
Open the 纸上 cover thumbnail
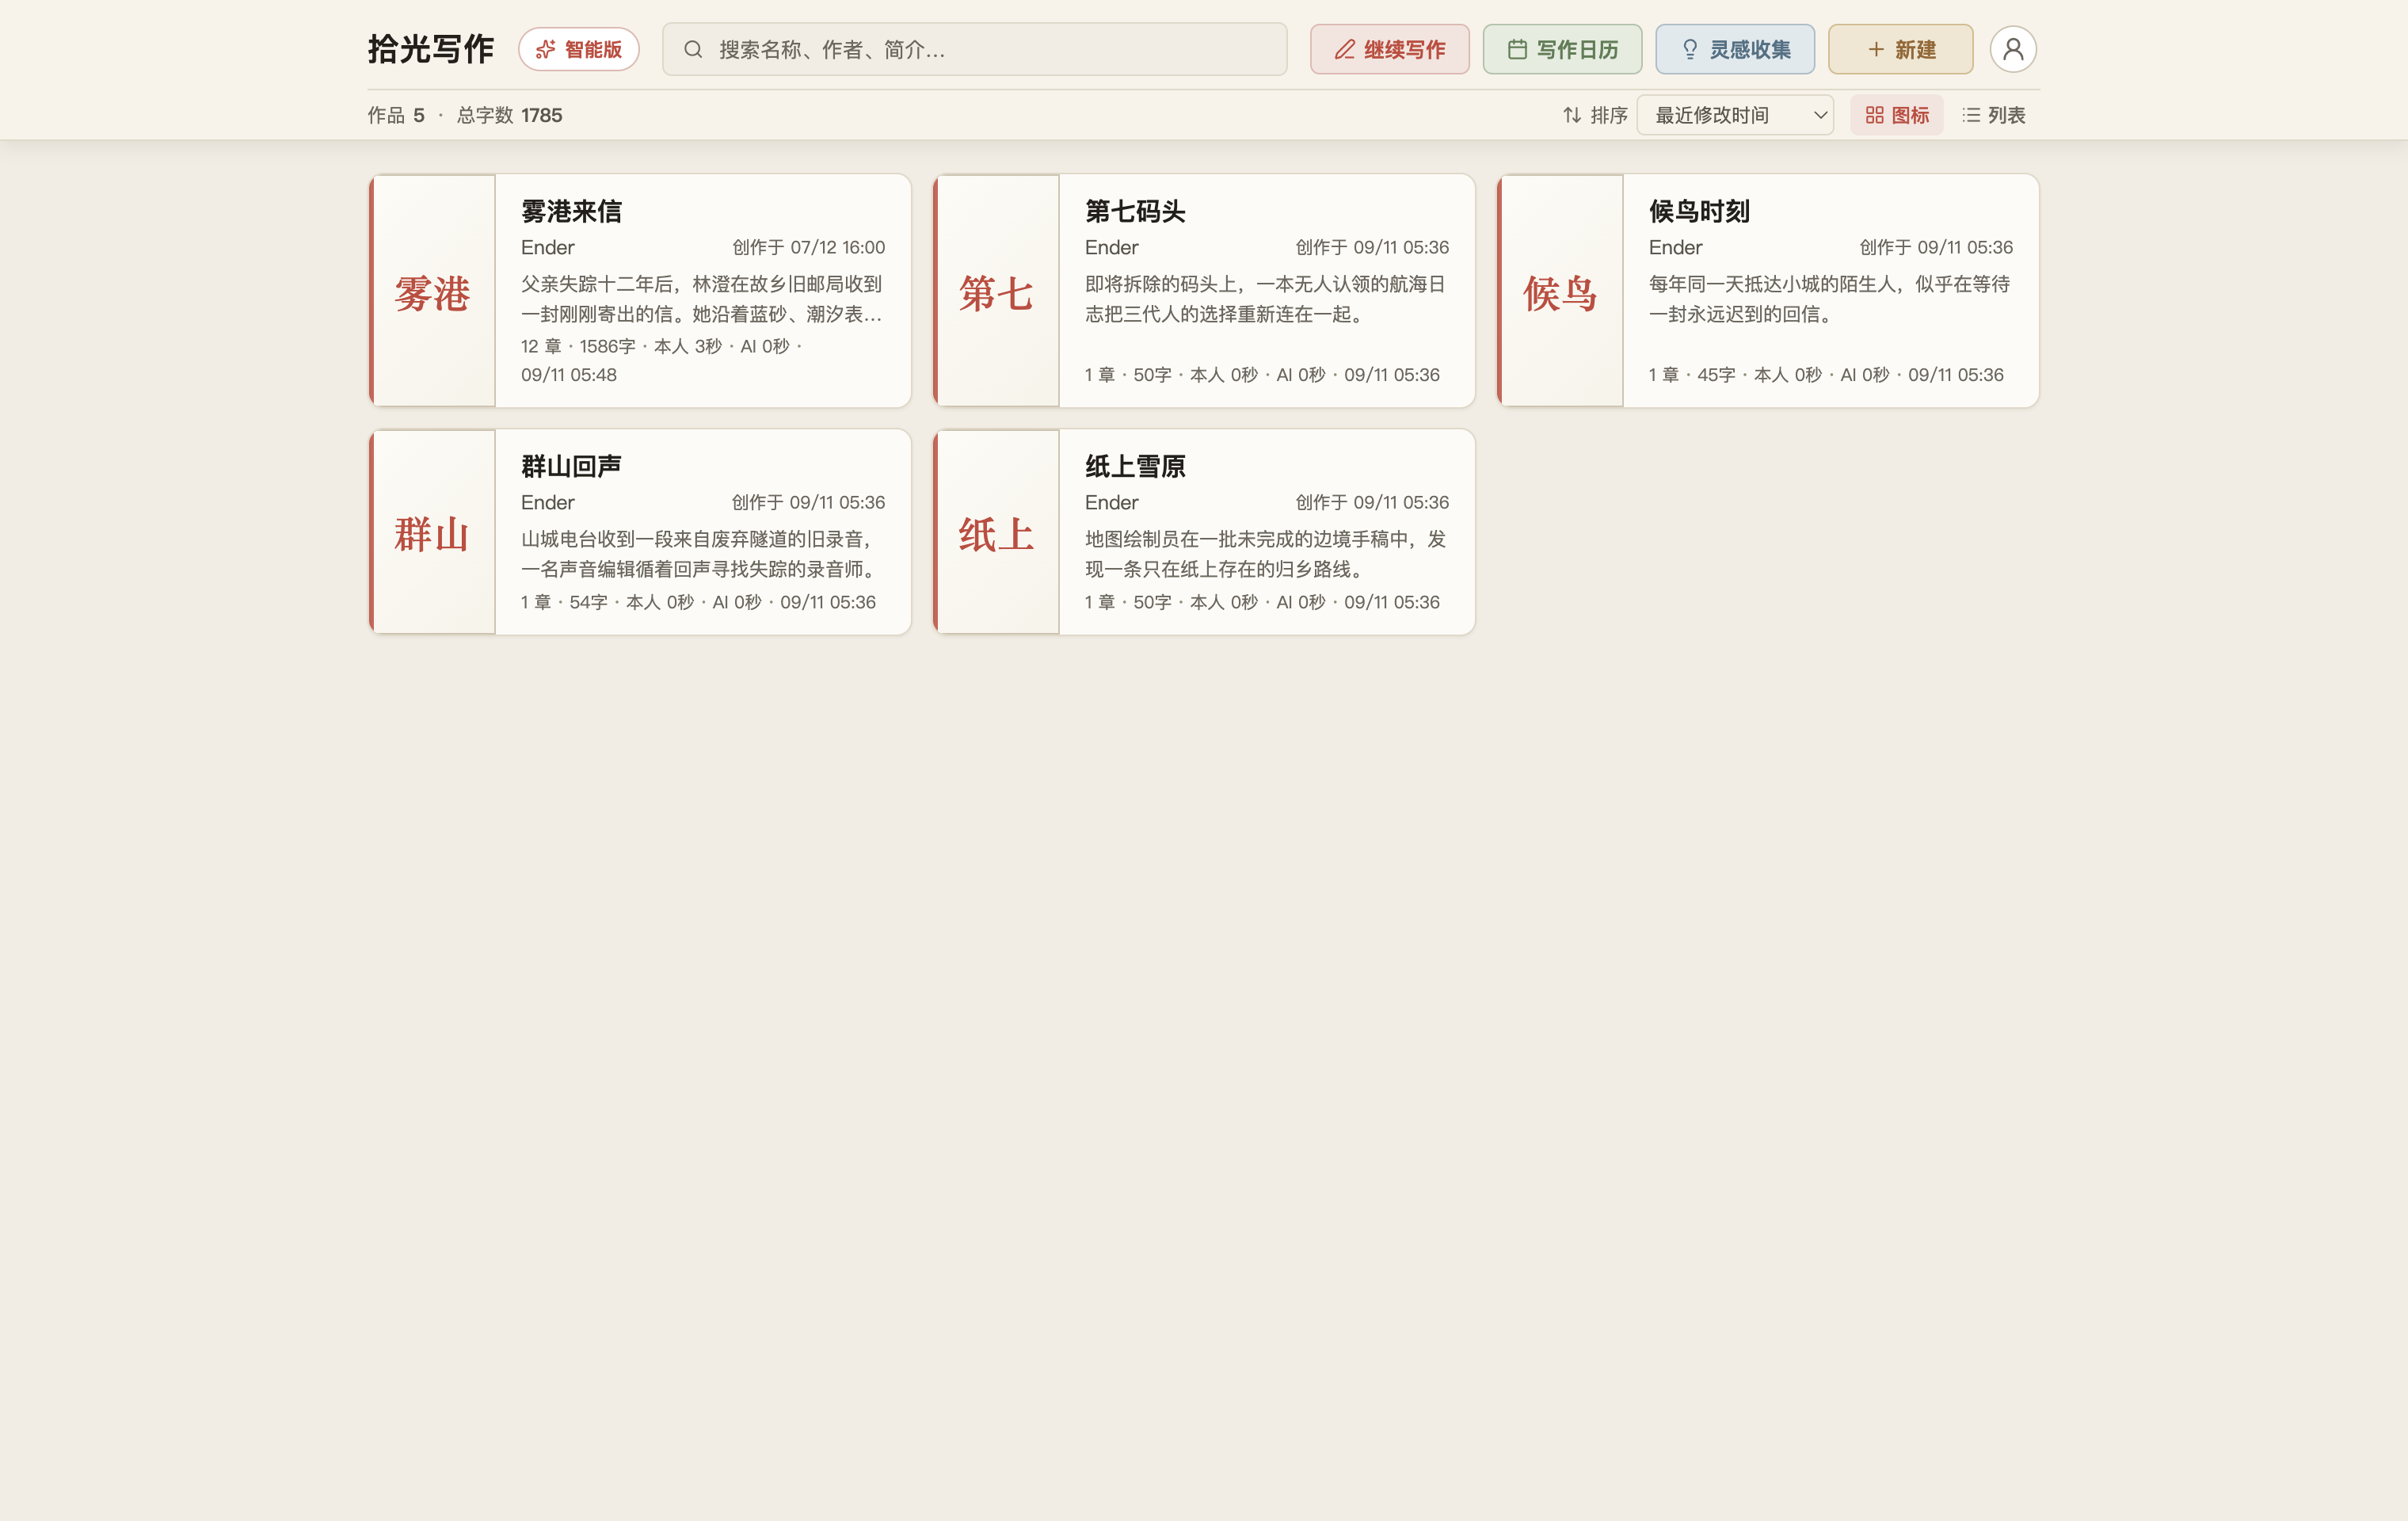996,532
